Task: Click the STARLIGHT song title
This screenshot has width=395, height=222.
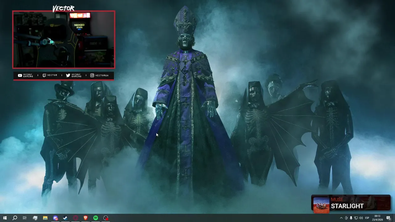Action: click(347, 206)
